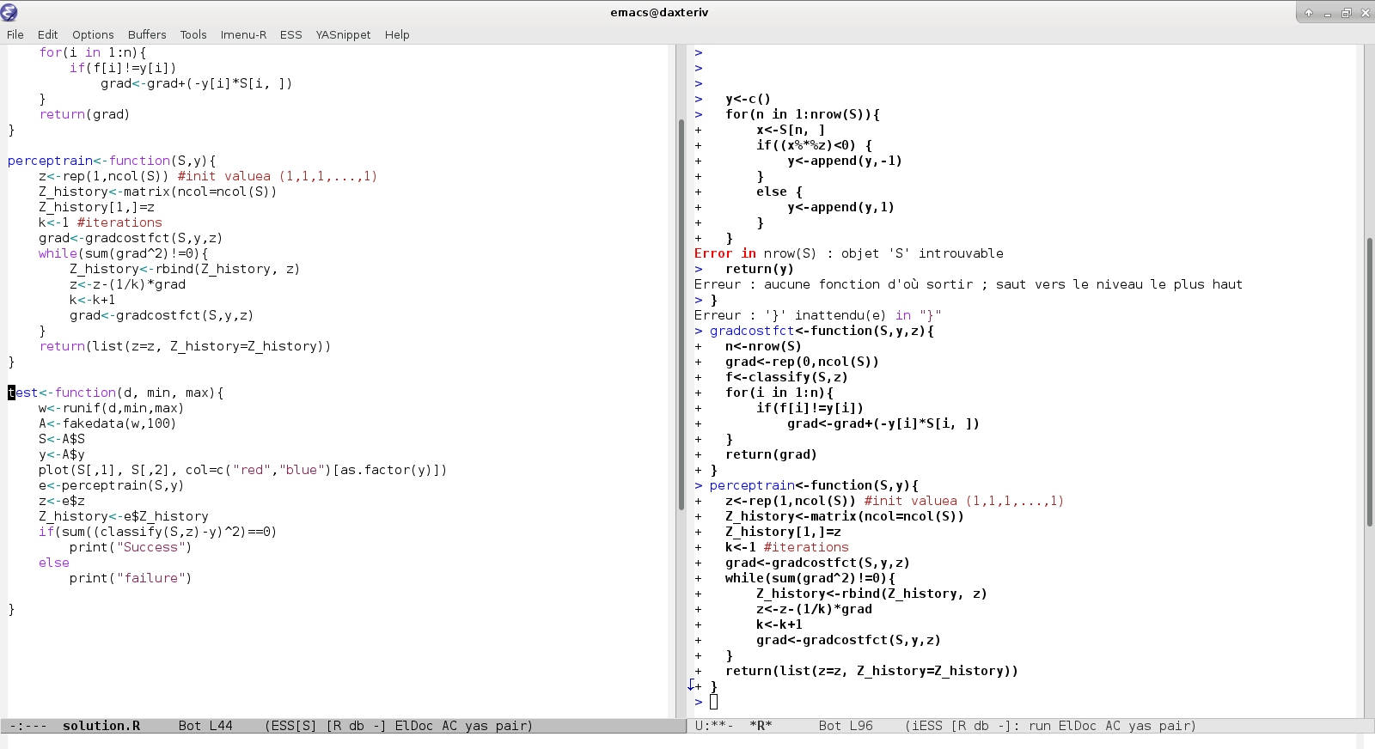Click 'A<-fakedata(w,100)' line in editor

click(x=107, y=423)
